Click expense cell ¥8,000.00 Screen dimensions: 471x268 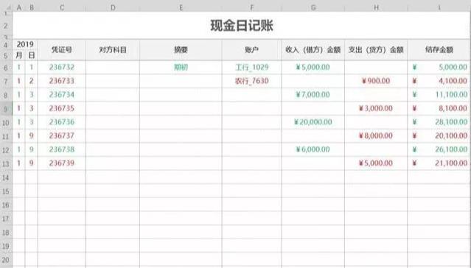[x=376, y=136]
